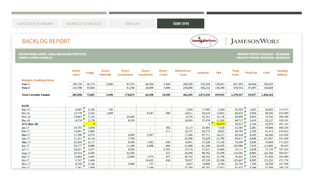Screen dimensions: 313x176
Task: Click the 131,232 total for Oct-17
Action: click(x=268, y=160)
